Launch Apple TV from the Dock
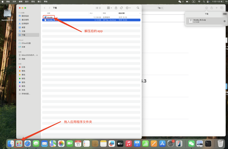The image size is (228, 149). pyautogui.click(x=120, y=144)
